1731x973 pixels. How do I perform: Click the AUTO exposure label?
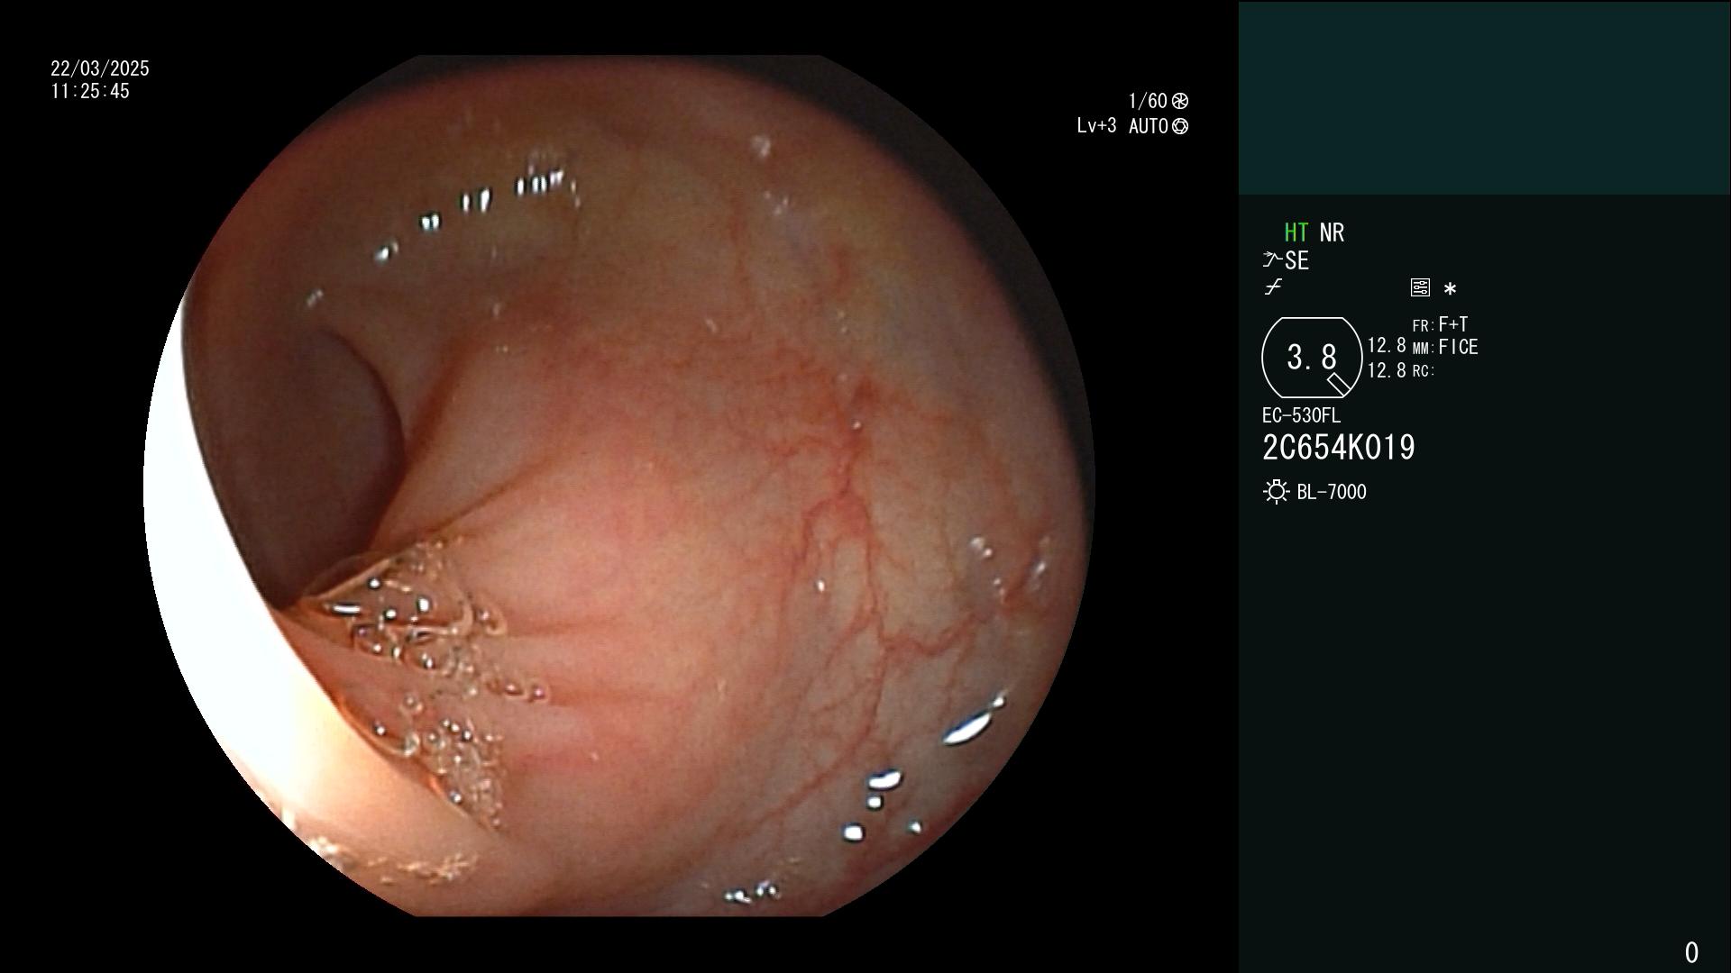coord(1148,126)
